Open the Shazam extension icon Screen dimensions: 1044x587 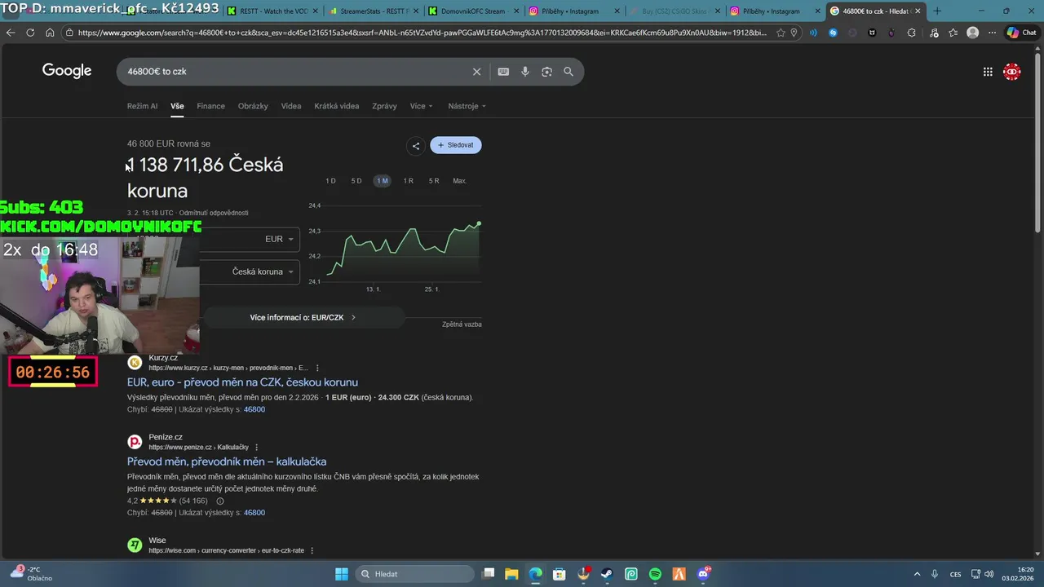(833, 33)
